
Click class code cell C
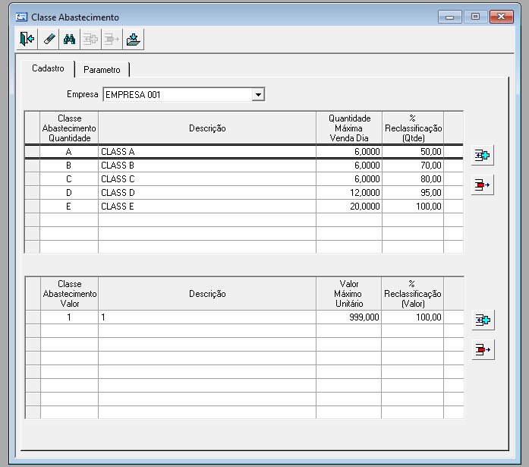69,179
